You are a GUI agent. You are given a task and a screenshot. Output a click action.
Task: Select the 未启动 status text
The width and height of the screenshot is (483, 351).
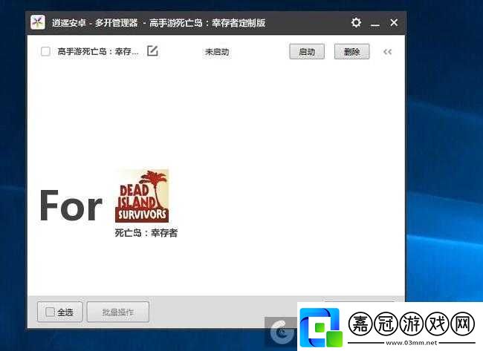[x=217, y=52]
